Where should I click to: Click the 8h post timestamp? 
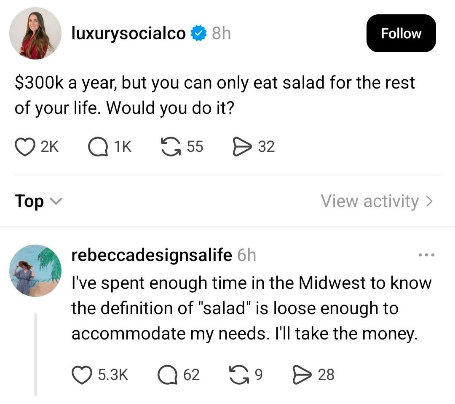click(x=221, y=34)
